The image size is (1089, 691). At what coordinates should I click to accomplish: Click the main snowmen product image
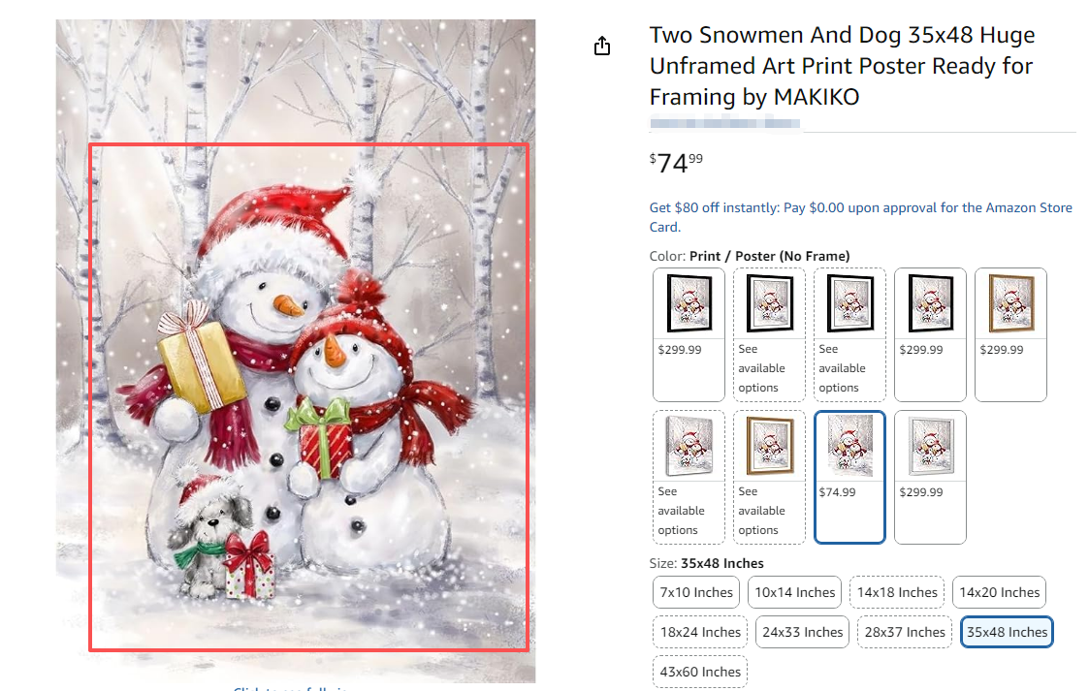click(x=296, y=351)
